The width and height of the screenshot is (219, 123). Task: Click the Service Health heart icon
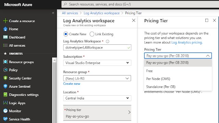[x=5, y=119]
